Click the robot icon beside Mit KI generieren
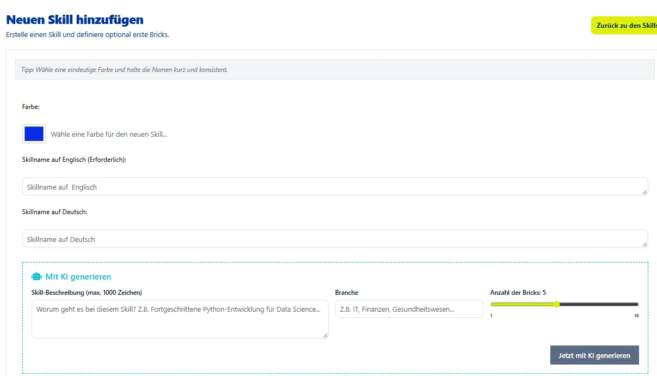657x376 pixels. click(36, 276)
